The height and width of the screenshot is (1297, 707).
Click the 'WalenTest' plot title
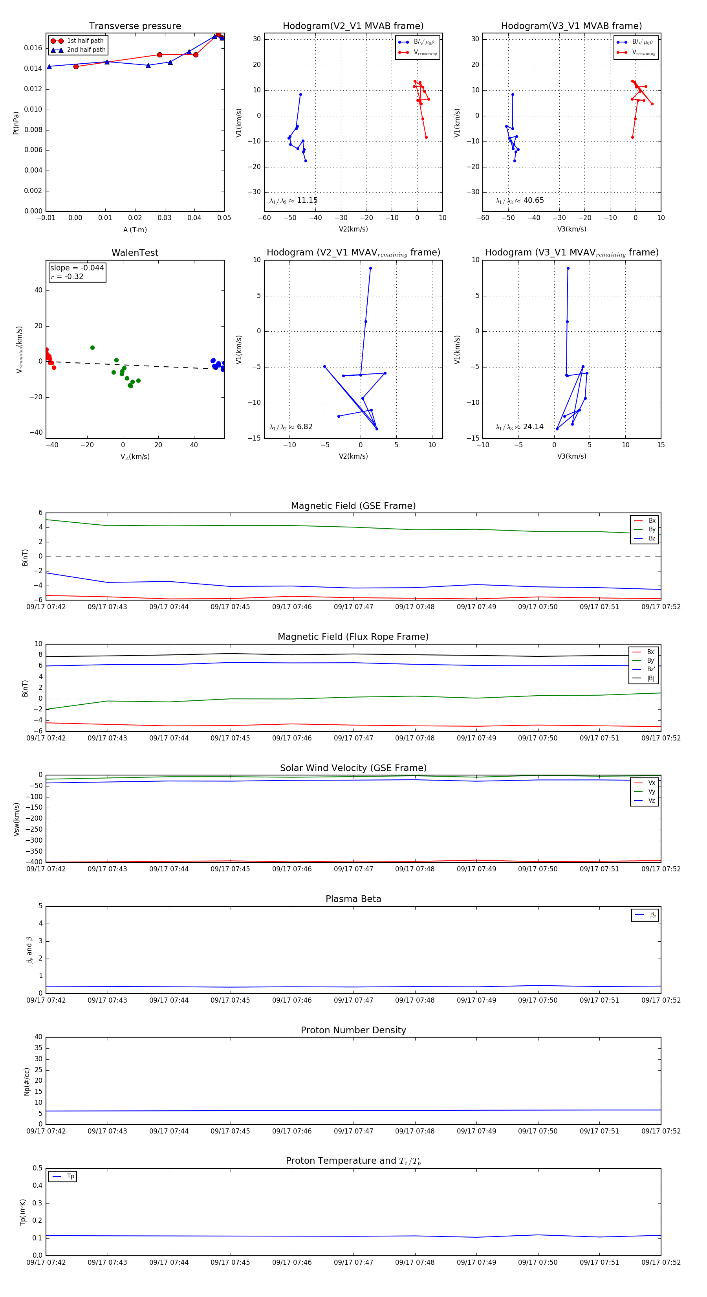pos(135,253)
